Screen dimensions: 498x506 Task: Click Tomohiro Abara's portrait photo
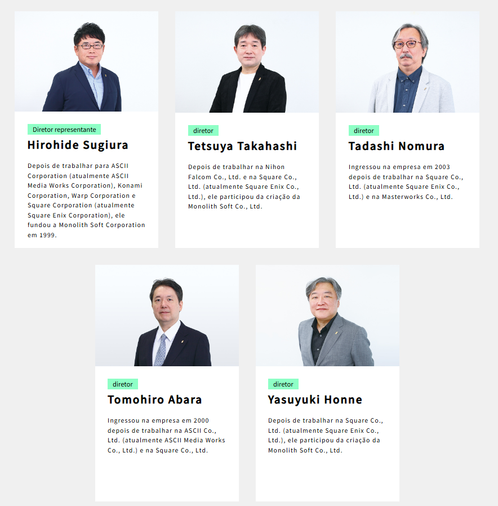[167, 316]
